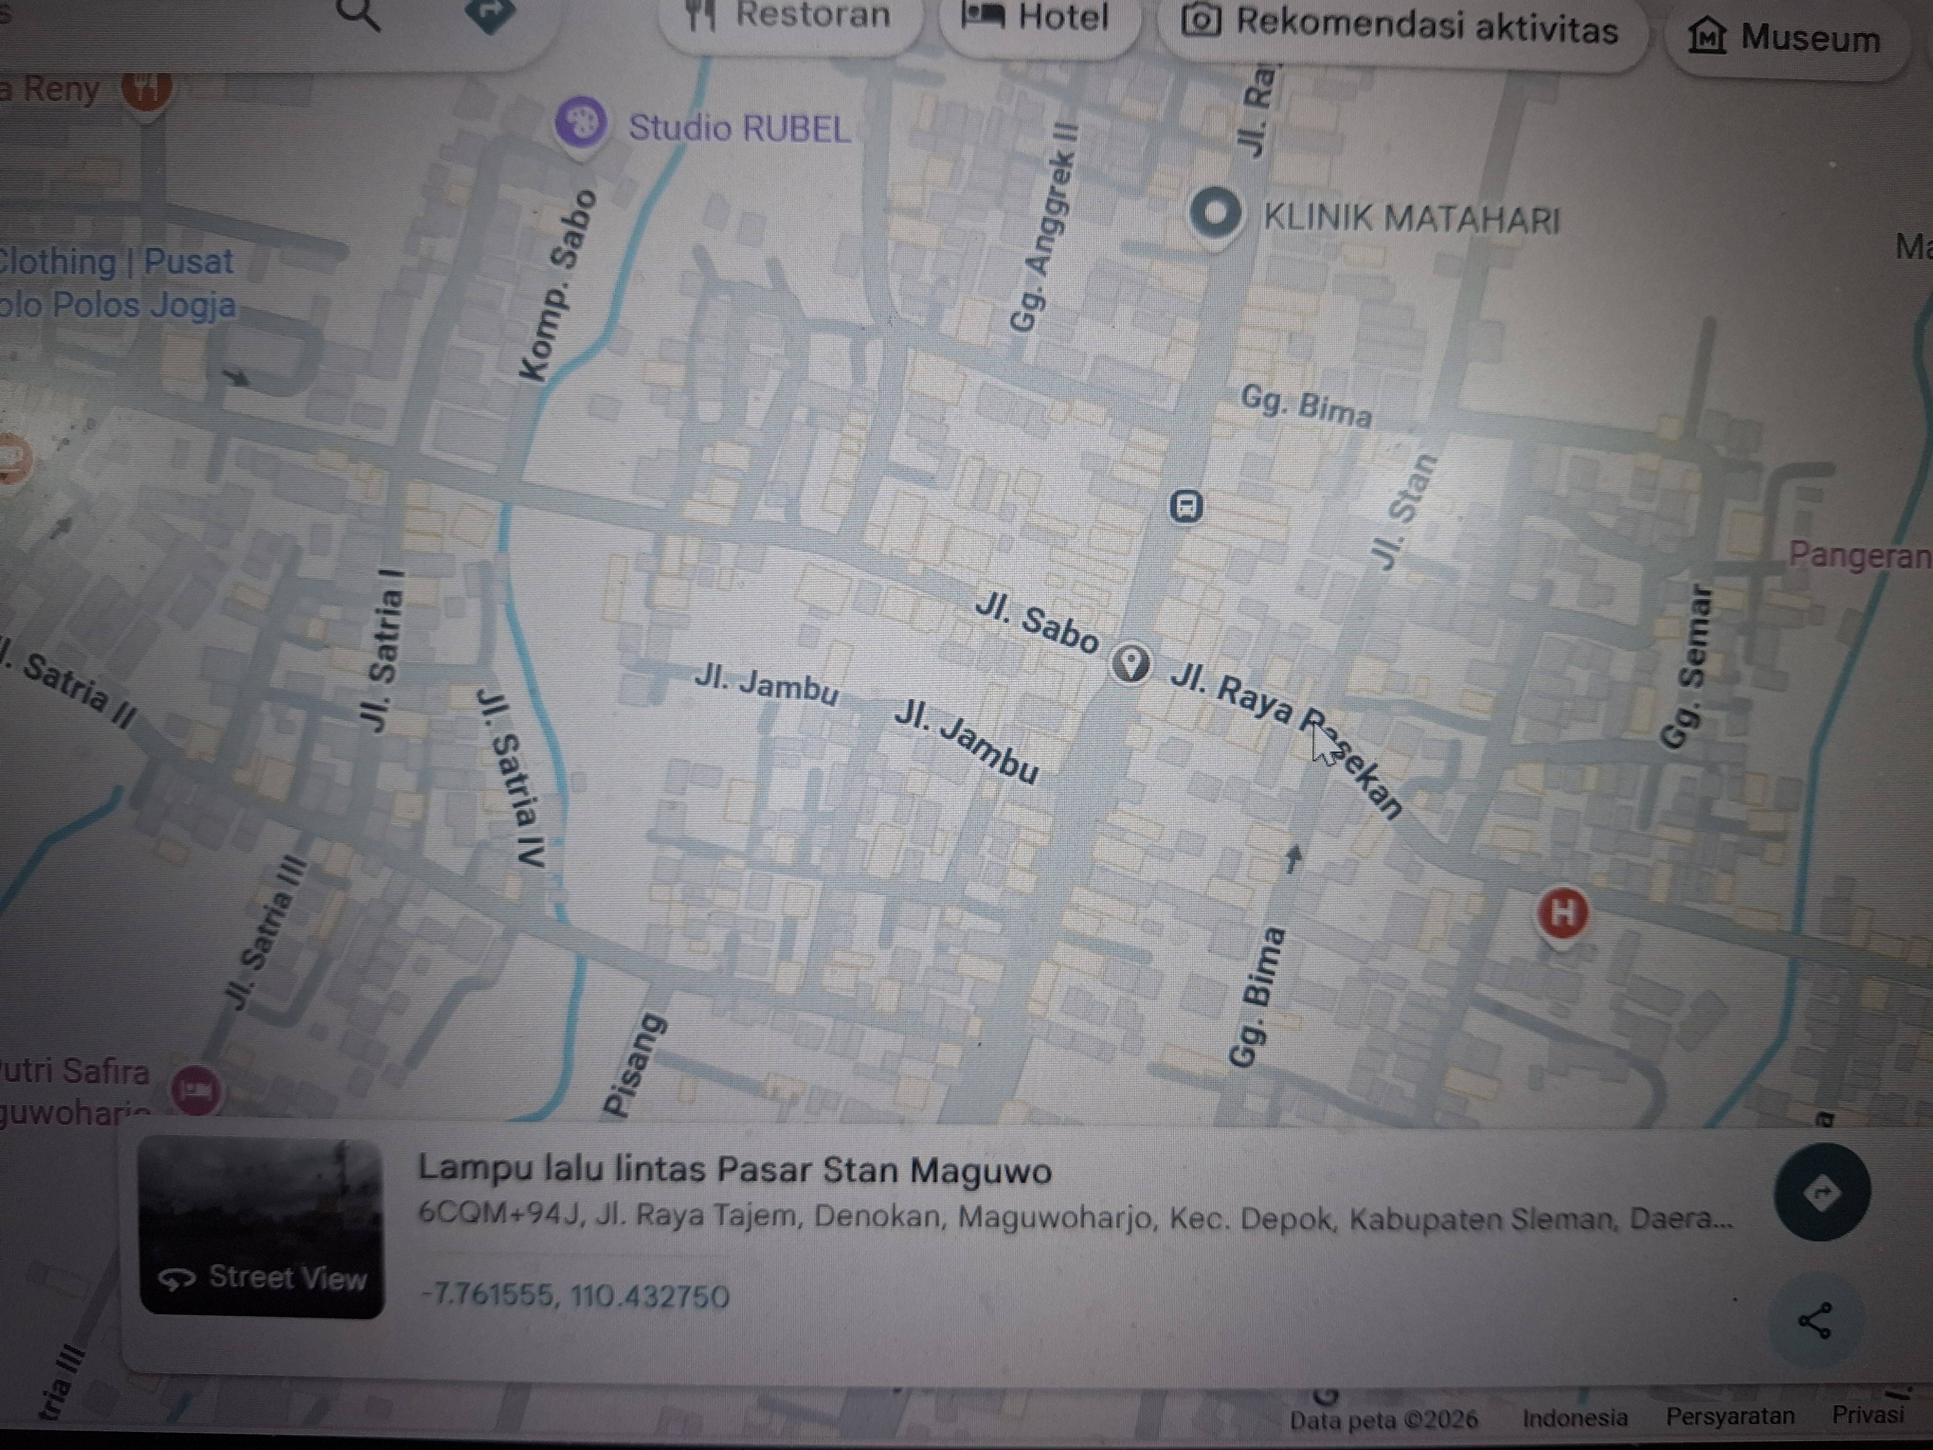
Task: Click the directions button in the info card
Action: click(x=1822, y=1192)
